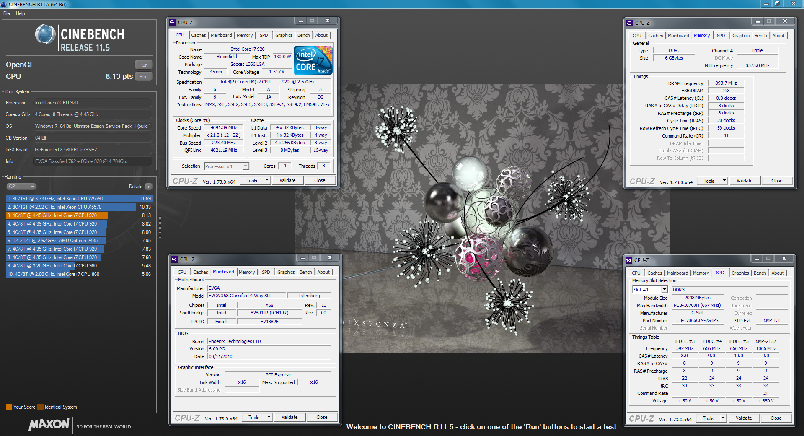Run the CPU benchmark

coord(143,77)
